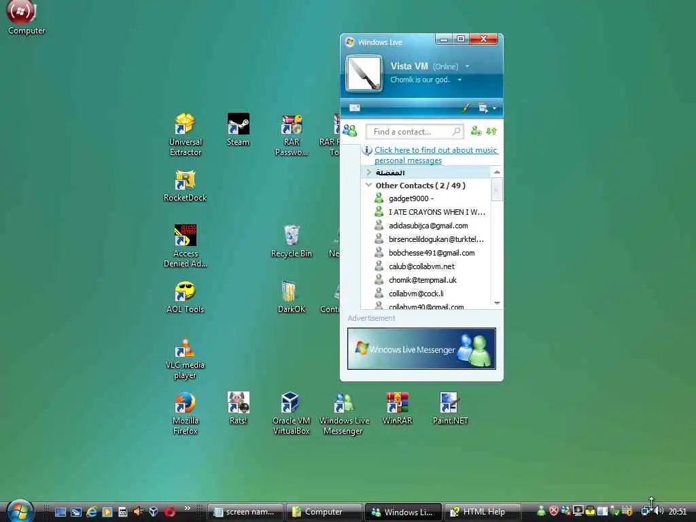Image resolution: width=696 pixels, height=522 pixels.
Task: Click the taskbar clock 20:51
Action: 678,512
